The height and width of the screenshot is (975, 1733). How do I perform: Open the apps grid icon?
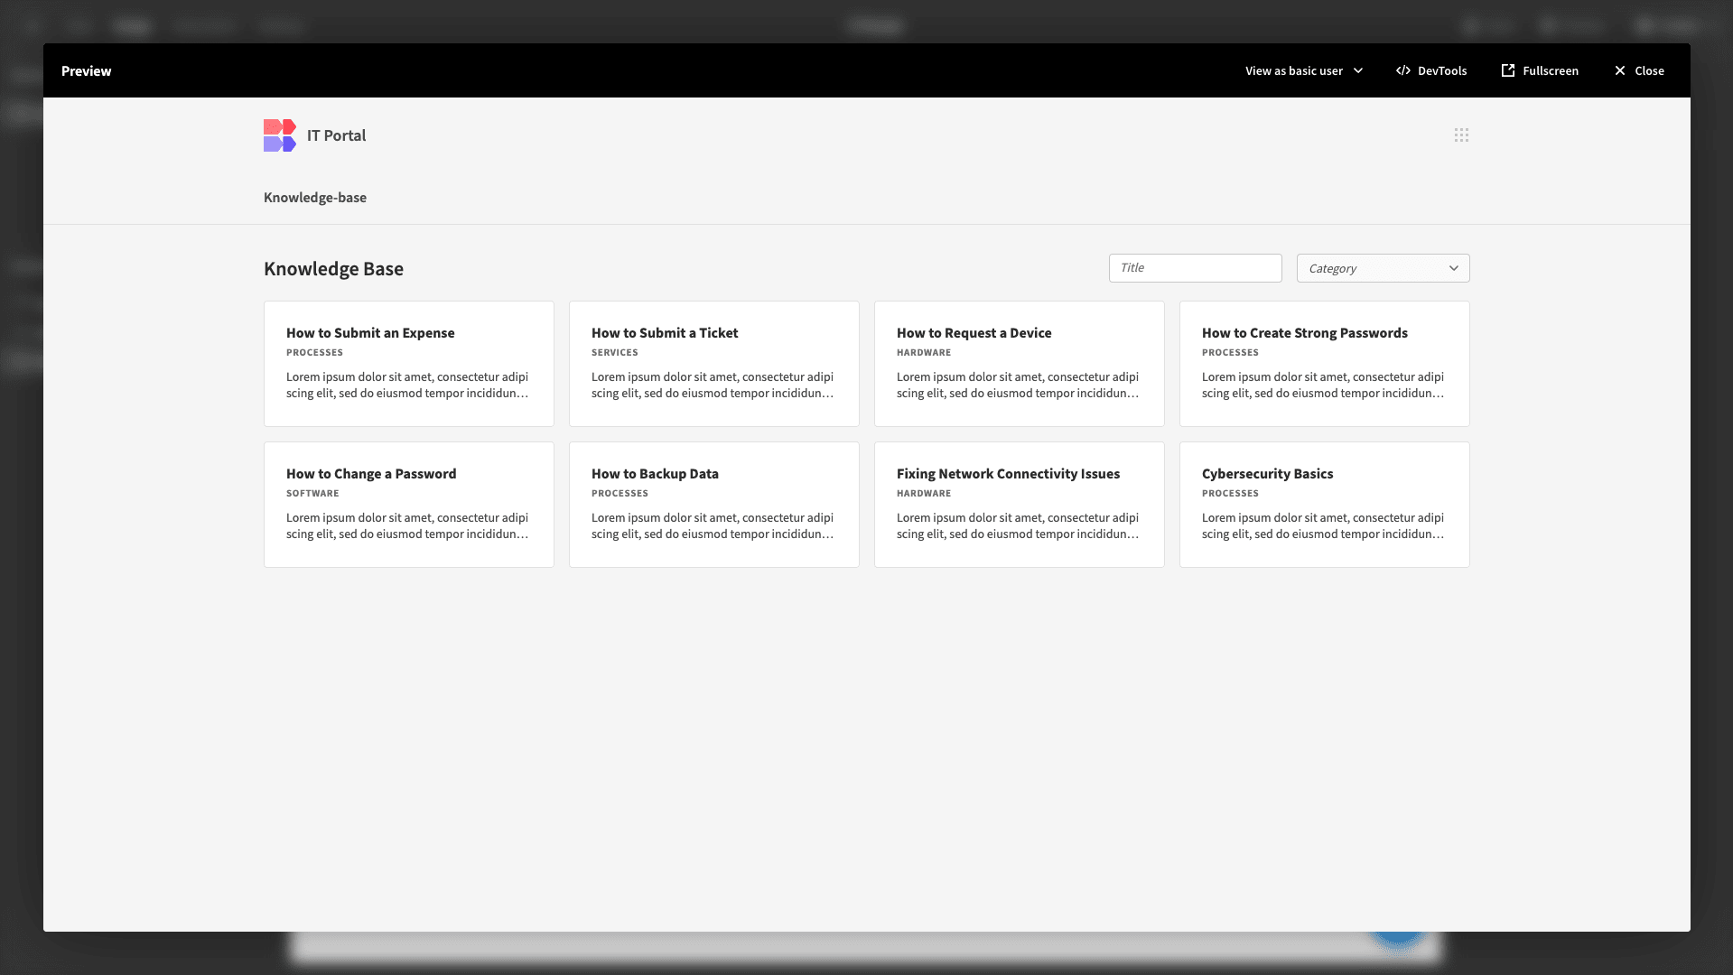click(x=1461, y=135)
